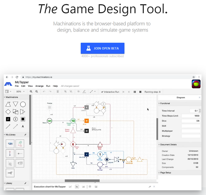Click the horizontal canvas scrollbar
This screenshot has width=206, height=195.
[x=82, y=181]
